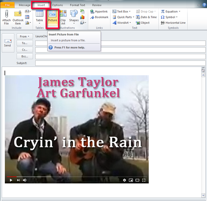Click the Chart bar-graph icon

click(x=82, y=17)
